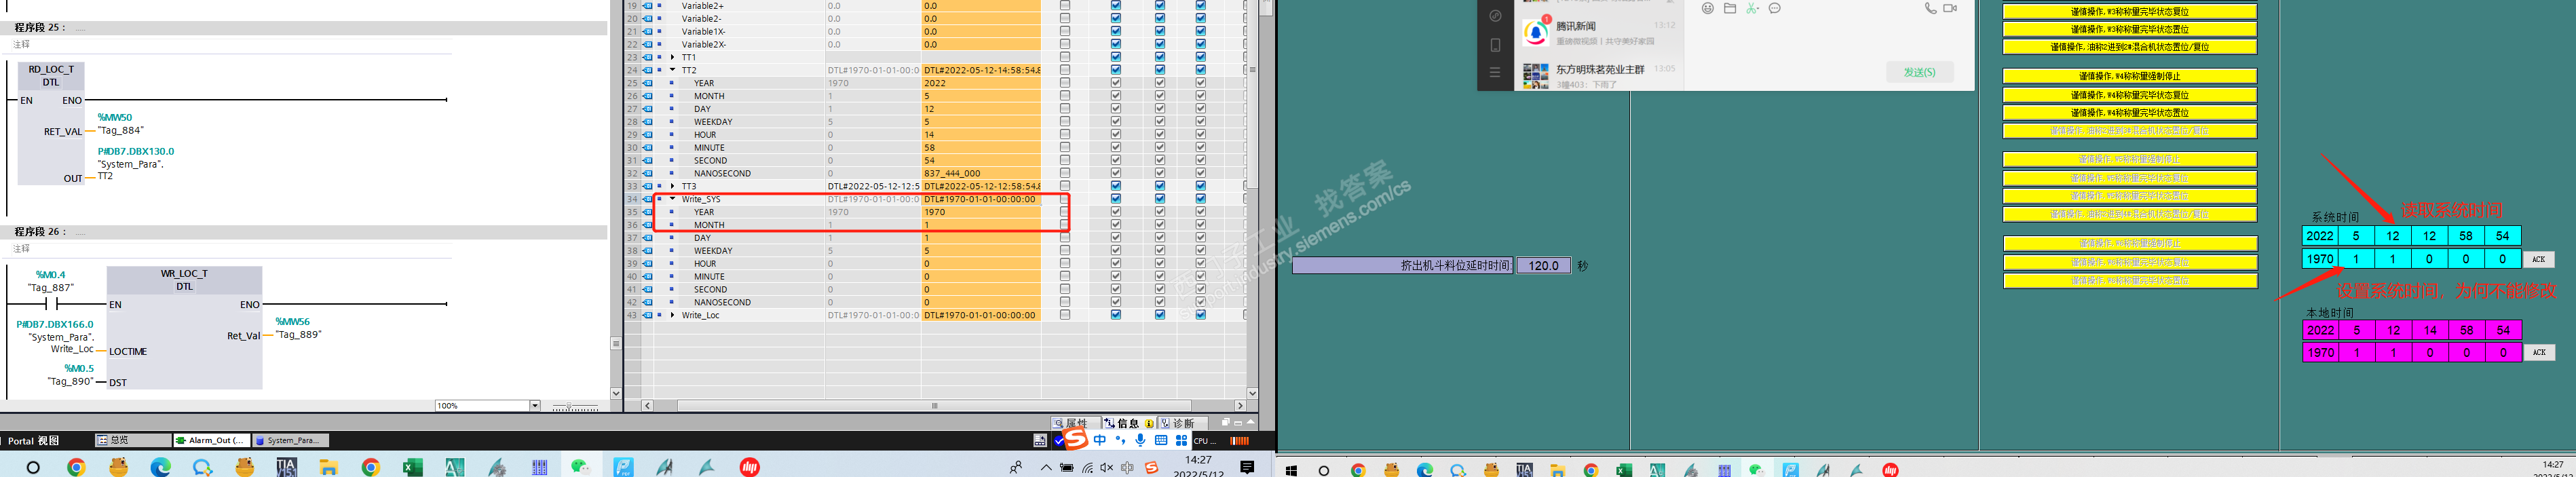Expand the inspector panel up arrow
2576x477 pixels.
point(1250,423)
